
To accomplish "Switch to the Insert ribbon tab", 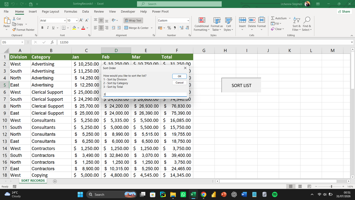I will click(x=33, y=12).
